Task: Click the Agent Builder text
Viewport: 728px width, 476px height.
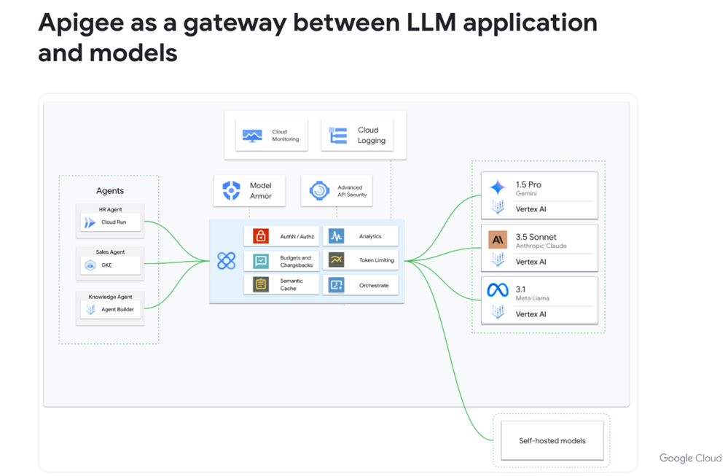Action: (x=117, y=309)
